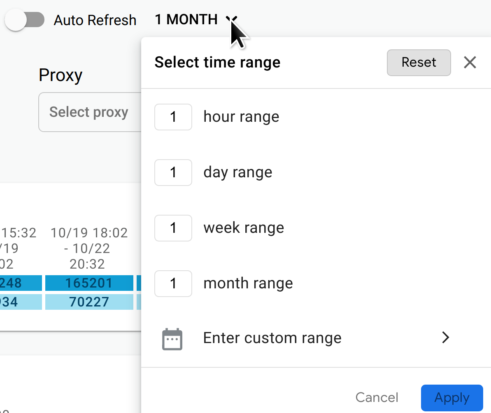Viewport: 491px width, 413px height.
Task: Open the calendar icon for custom range
Action: tap(172, 338)
